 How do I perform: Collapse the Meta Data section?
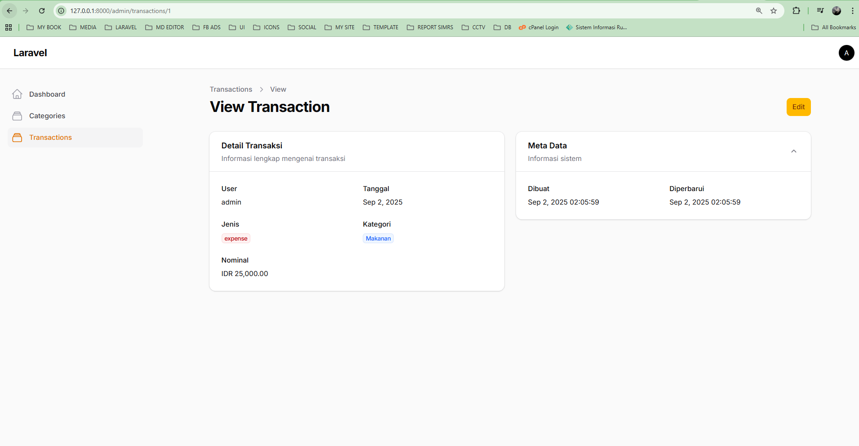pos(793,152)
